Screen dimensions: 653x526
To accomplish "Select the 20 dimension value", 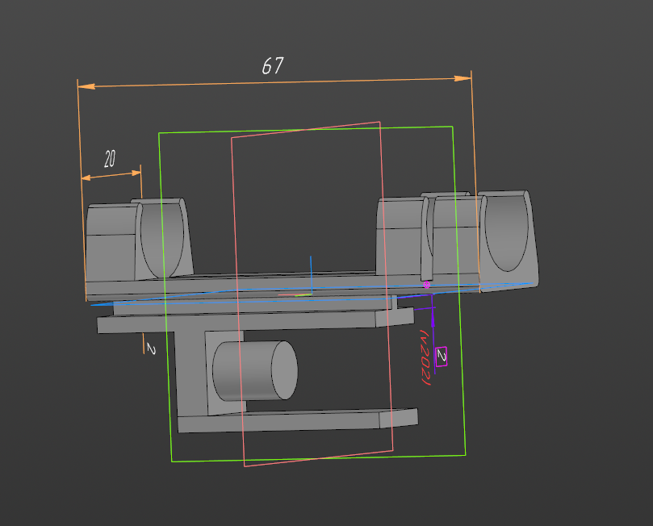I will [x=110, y=159].
